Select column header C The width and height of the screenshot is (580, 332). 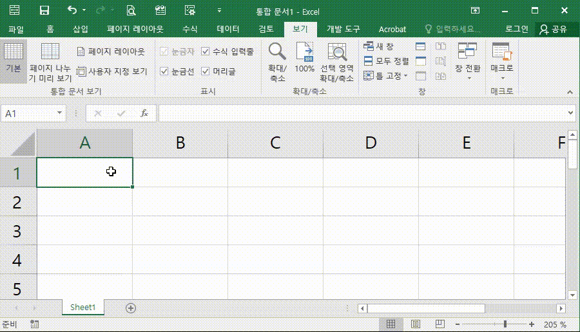[x=275, y=143]
